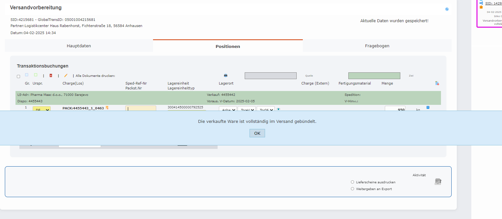
Task: Open the ToreV selection dropdown
Action: (x=246, y=109)
